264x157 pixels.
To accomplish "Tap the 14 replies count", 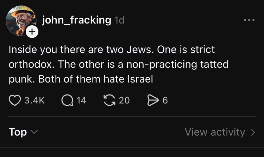I will pyautogui.click(x=81, y=101).
